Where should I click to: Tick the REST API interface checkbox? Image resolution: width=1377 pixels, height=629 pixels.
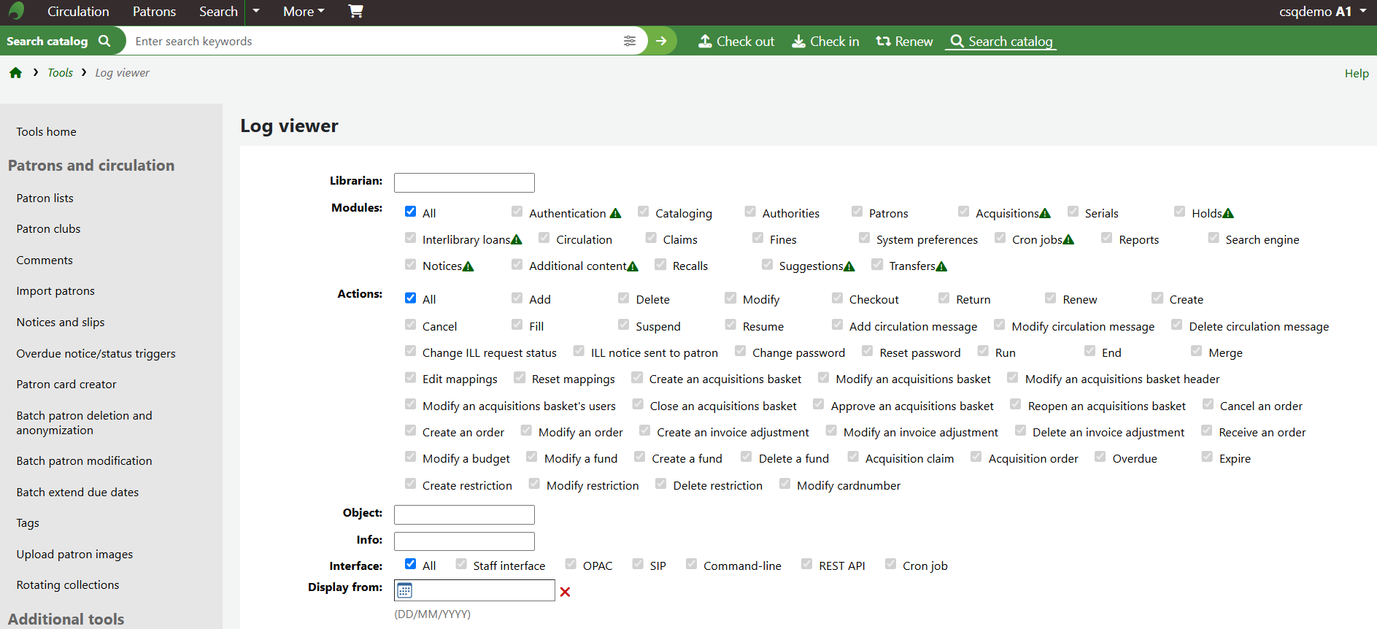pyautogui.click(x=807, y=564)
